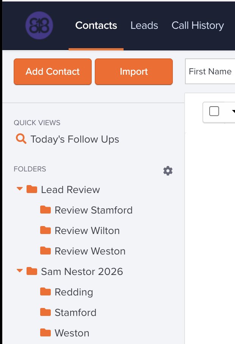Open the Redding subfolder
The width and height of the screenshot is (235, 344).
coord(74,292)
